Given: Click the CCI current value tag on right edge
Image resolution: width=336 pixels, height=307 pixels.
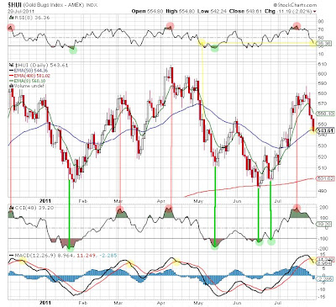Looking at the screenshot, I should click(324, 224).
